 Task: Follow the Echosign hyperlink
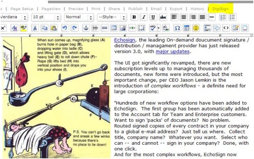tap(125, 40)
